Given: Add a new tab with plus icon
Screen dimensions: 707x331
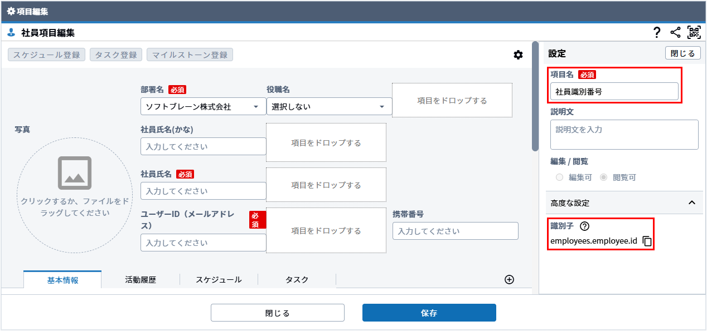Looking at the screenshot, I should pyautogui.click(x=509, y=279).
